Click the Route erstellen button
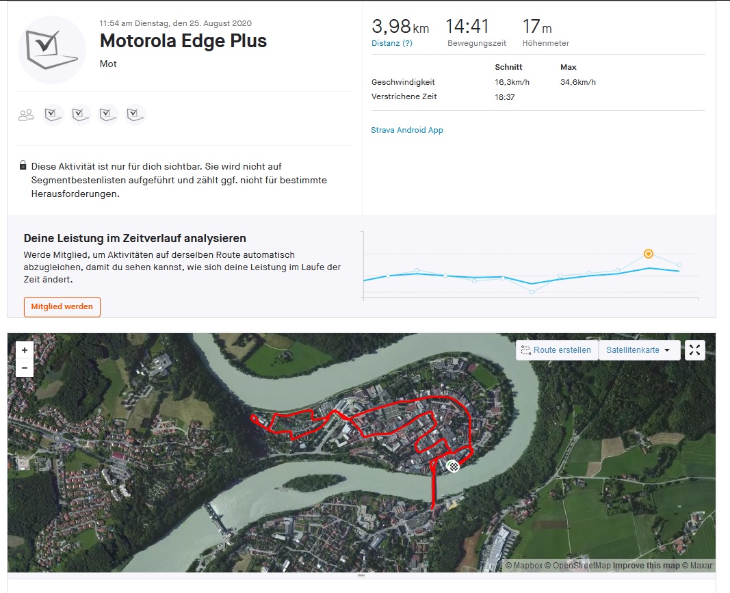 (556, 350)
